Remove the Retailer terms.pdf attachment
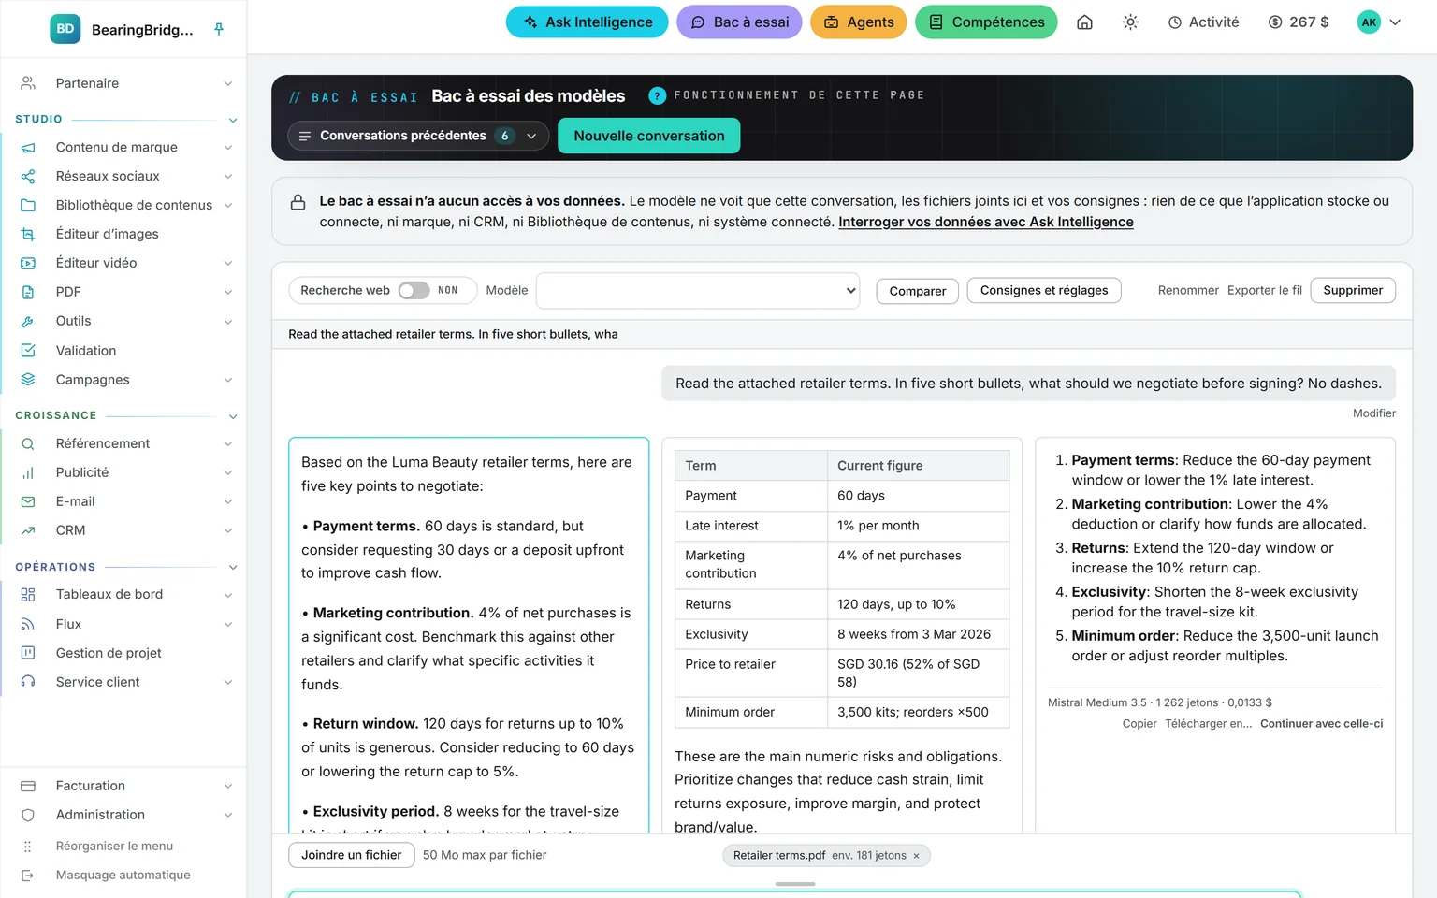 pos(916,856)
